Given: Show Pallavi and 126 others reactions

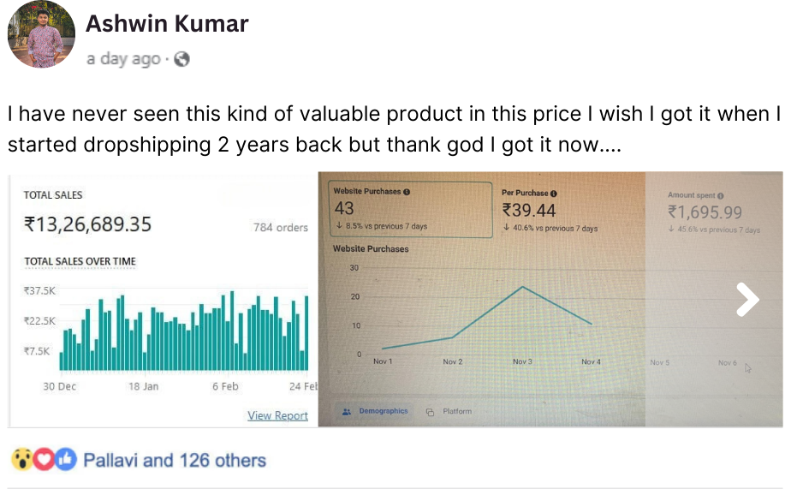Looking at the screenshot, I should [x=175, y=461].
